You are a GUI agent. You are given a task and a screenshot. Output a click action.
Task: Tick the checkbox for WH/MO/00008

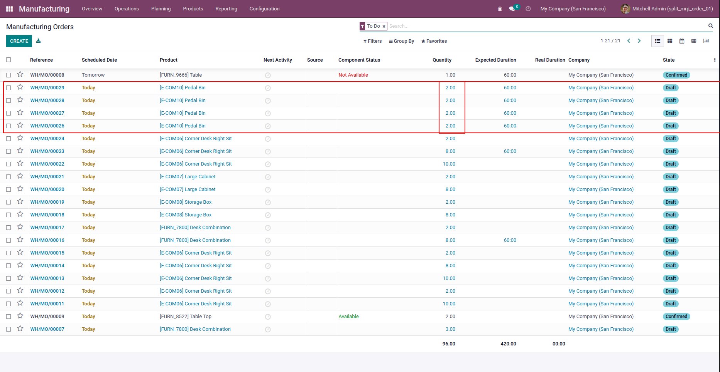coord(8,75)
